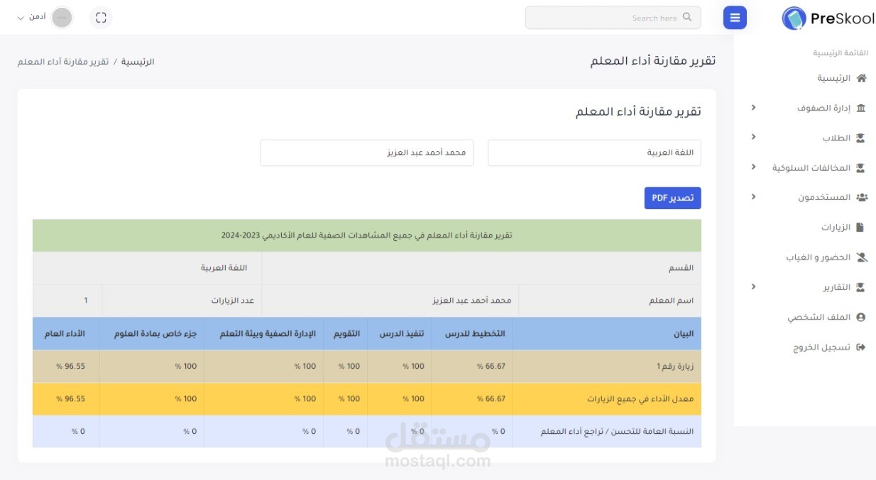Open الحضور و الغياب in the sidebar
876x480 pixels.
818,257
